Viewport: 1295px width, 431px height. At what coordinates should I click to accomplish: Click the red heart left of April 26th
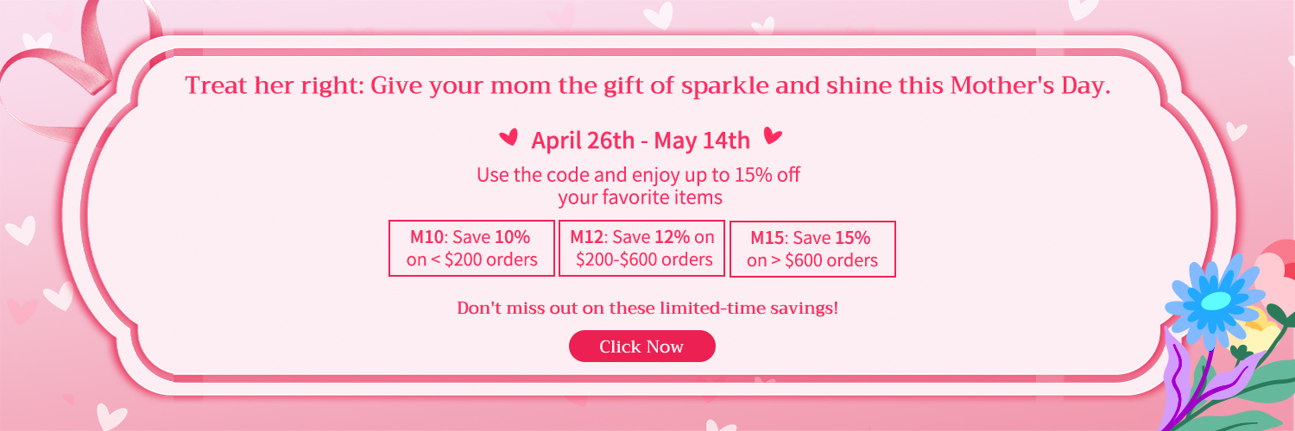point(509,137)
